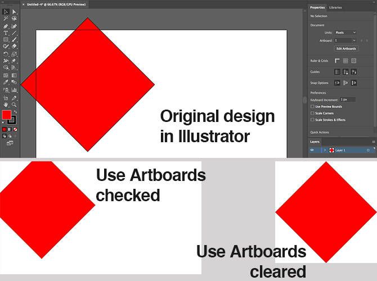Select the Lasso tool
The image size is (377, 281).
click(14, 19)
